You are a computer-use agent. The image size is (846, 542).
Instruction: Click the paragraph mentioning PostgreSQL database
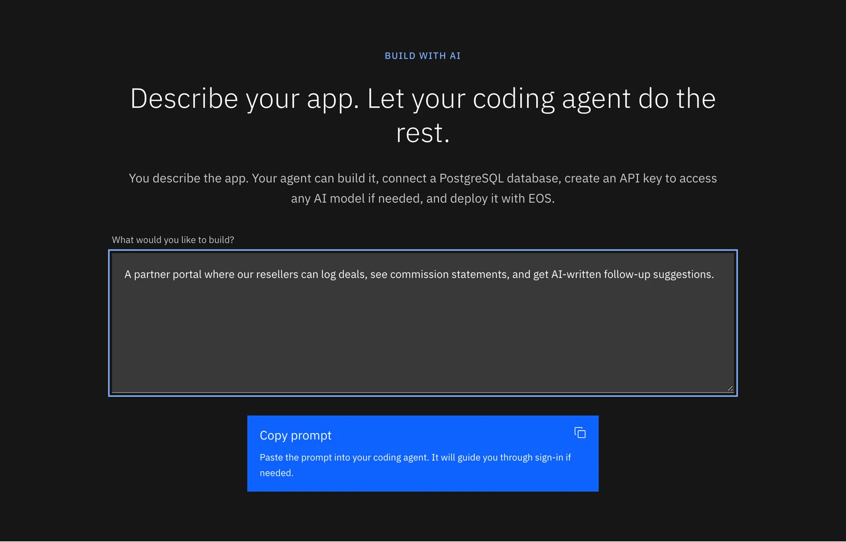[x=423, y=188]
